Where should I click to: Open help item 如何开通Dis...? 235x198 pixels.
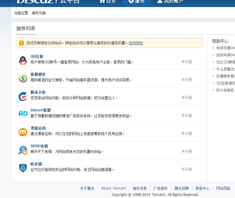tap(226, 48)
